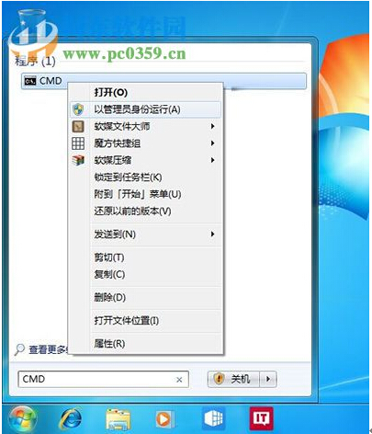Viewport: 372px width, 434px height.
Task: Select 属性(R) menu entry
Action: pyautogui.click(x=109, y=344)
